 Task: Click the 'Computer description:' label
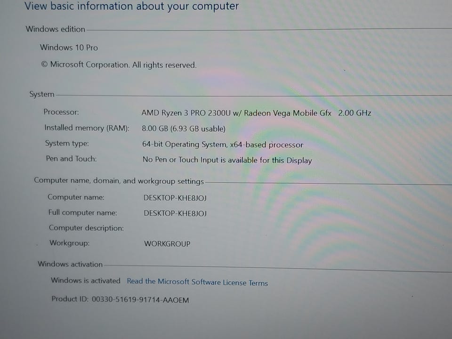(x=86, y=228)
